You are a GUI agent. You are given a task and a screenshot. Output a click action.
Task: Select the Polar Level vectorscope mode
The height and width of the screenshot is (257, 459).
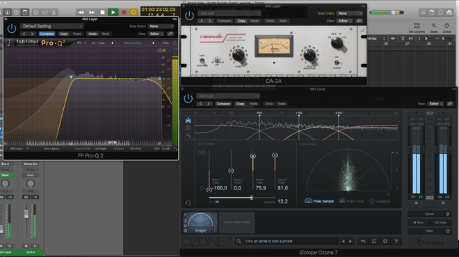coord(351,201)
